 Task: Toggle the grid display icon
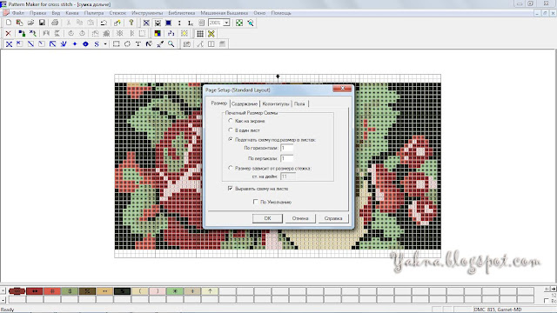coord(200,33)
